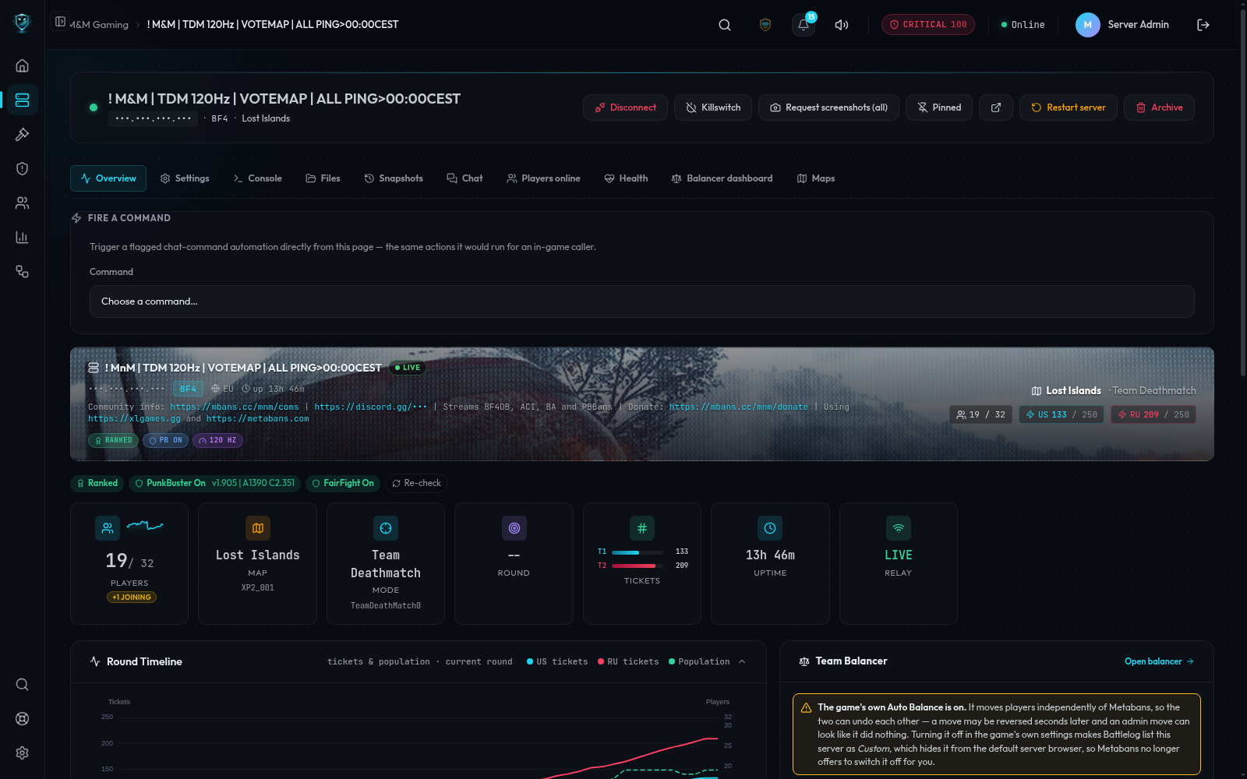Open the Server Admin user menu
Viewport: 1247px width, 779px height.
click(1122, 25)
